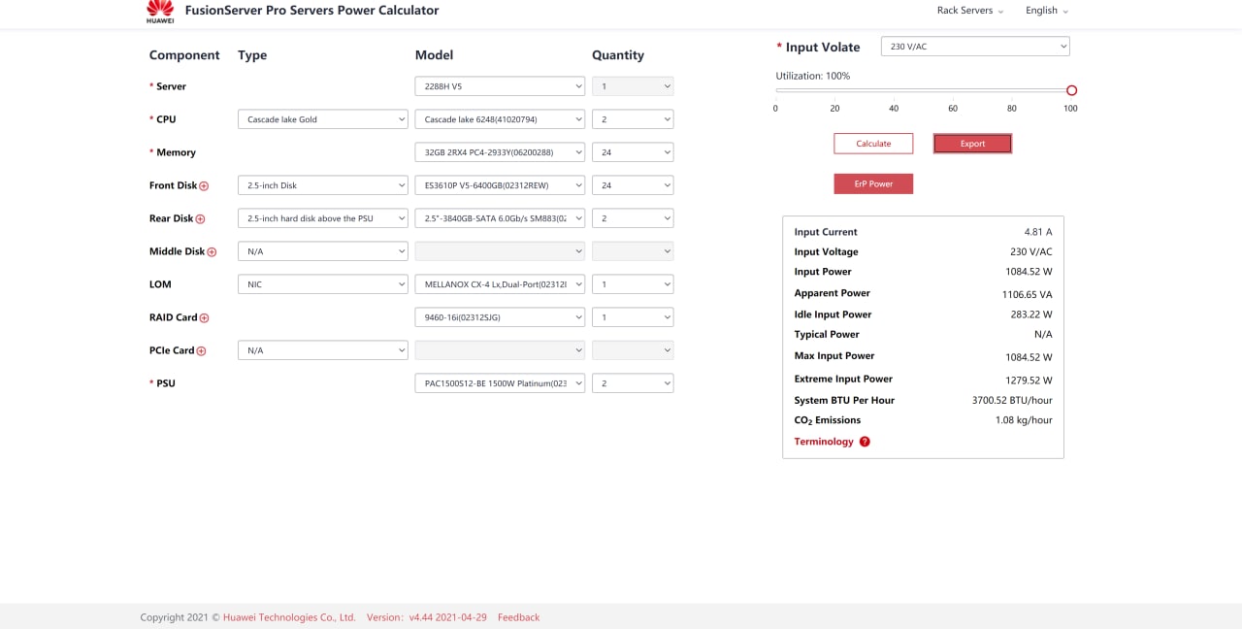
Task: Add another Front Disk with plus icon
Action: pyautogui.click(x=204, y=186)
